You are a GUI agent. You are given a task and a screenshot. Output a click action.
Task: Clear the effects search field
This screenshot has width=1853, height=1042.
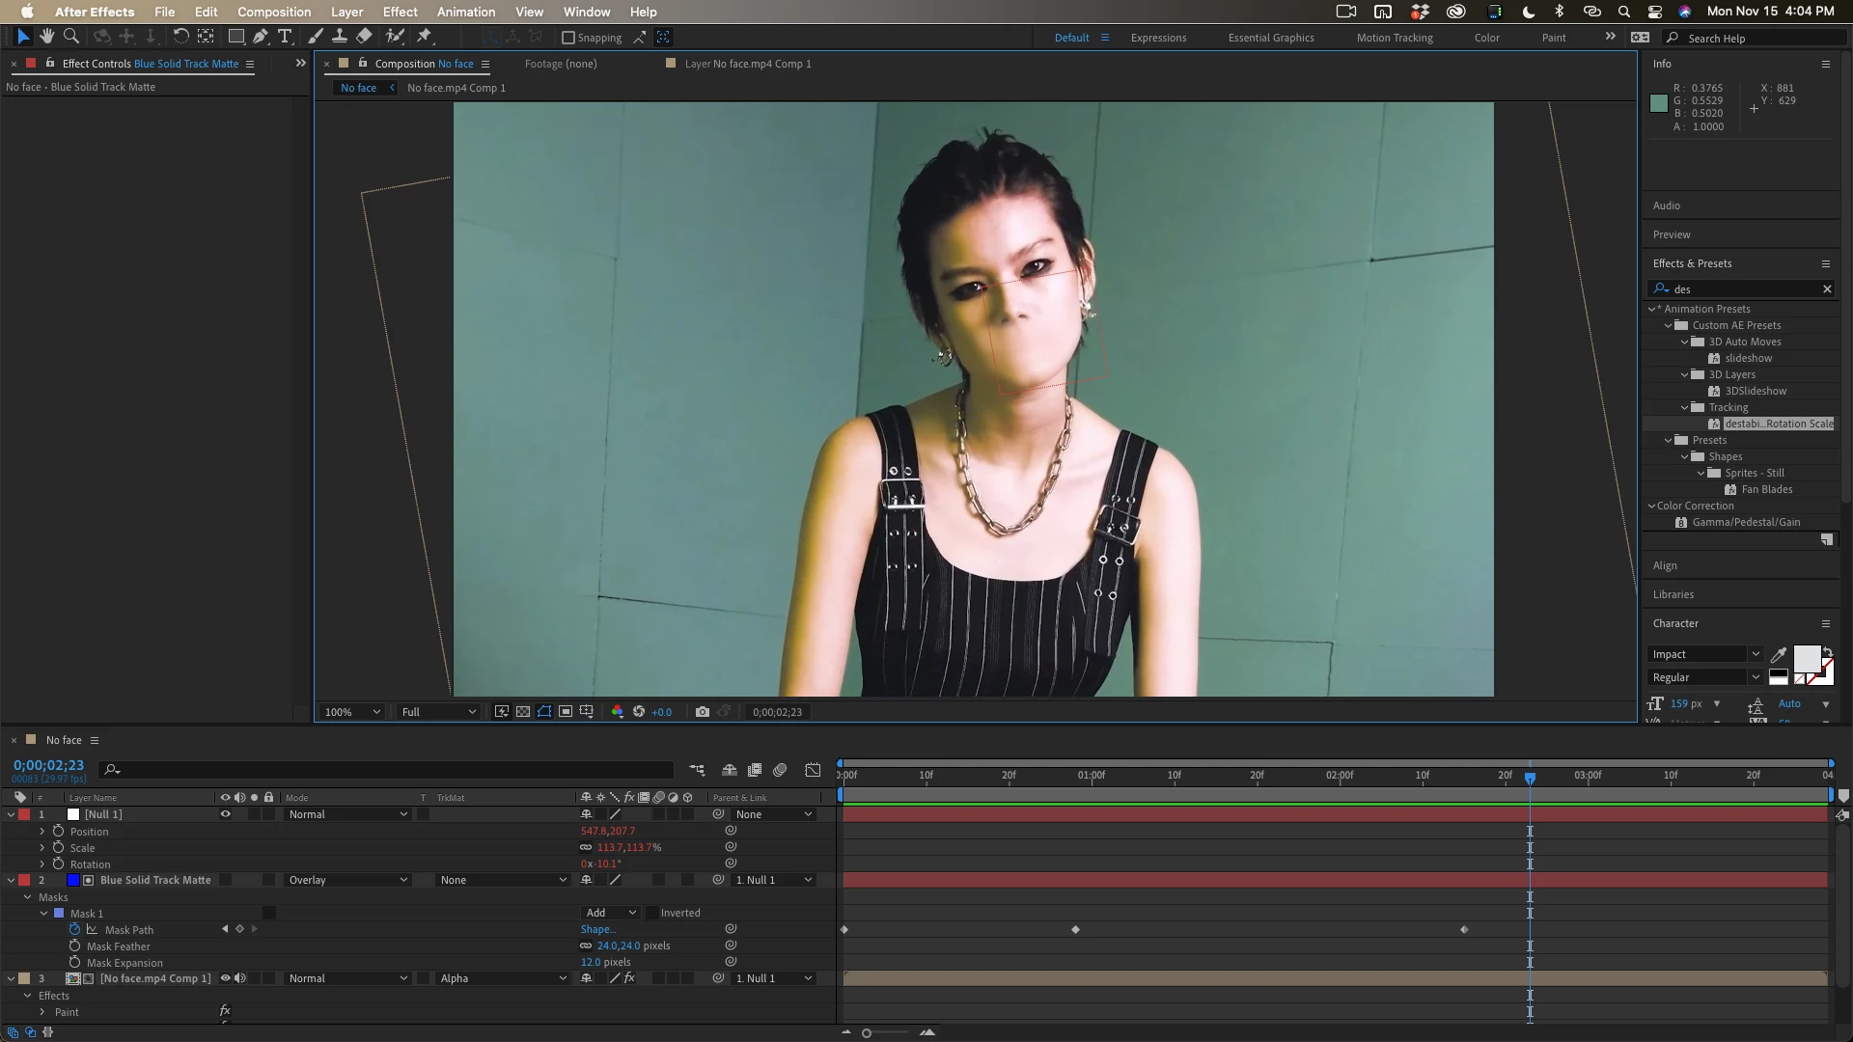(x=1826, y=289)
